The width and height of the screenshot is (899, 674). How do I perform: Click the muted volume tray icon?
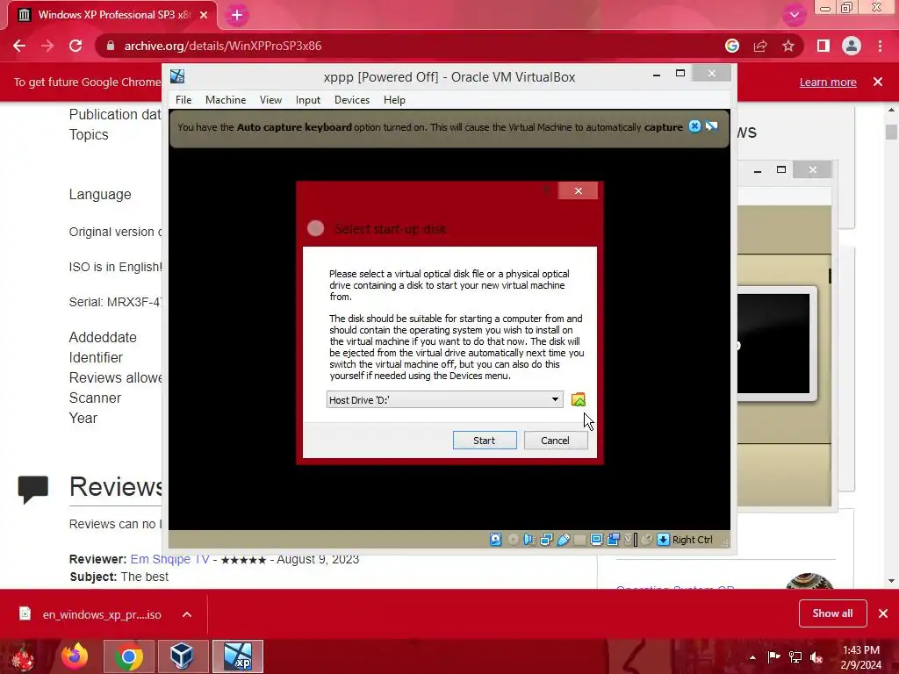point(816,657)
